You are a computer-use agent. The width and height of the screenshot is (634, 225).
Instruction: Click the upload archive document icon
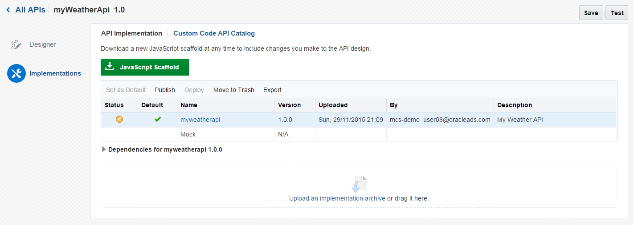click(359, 184)
